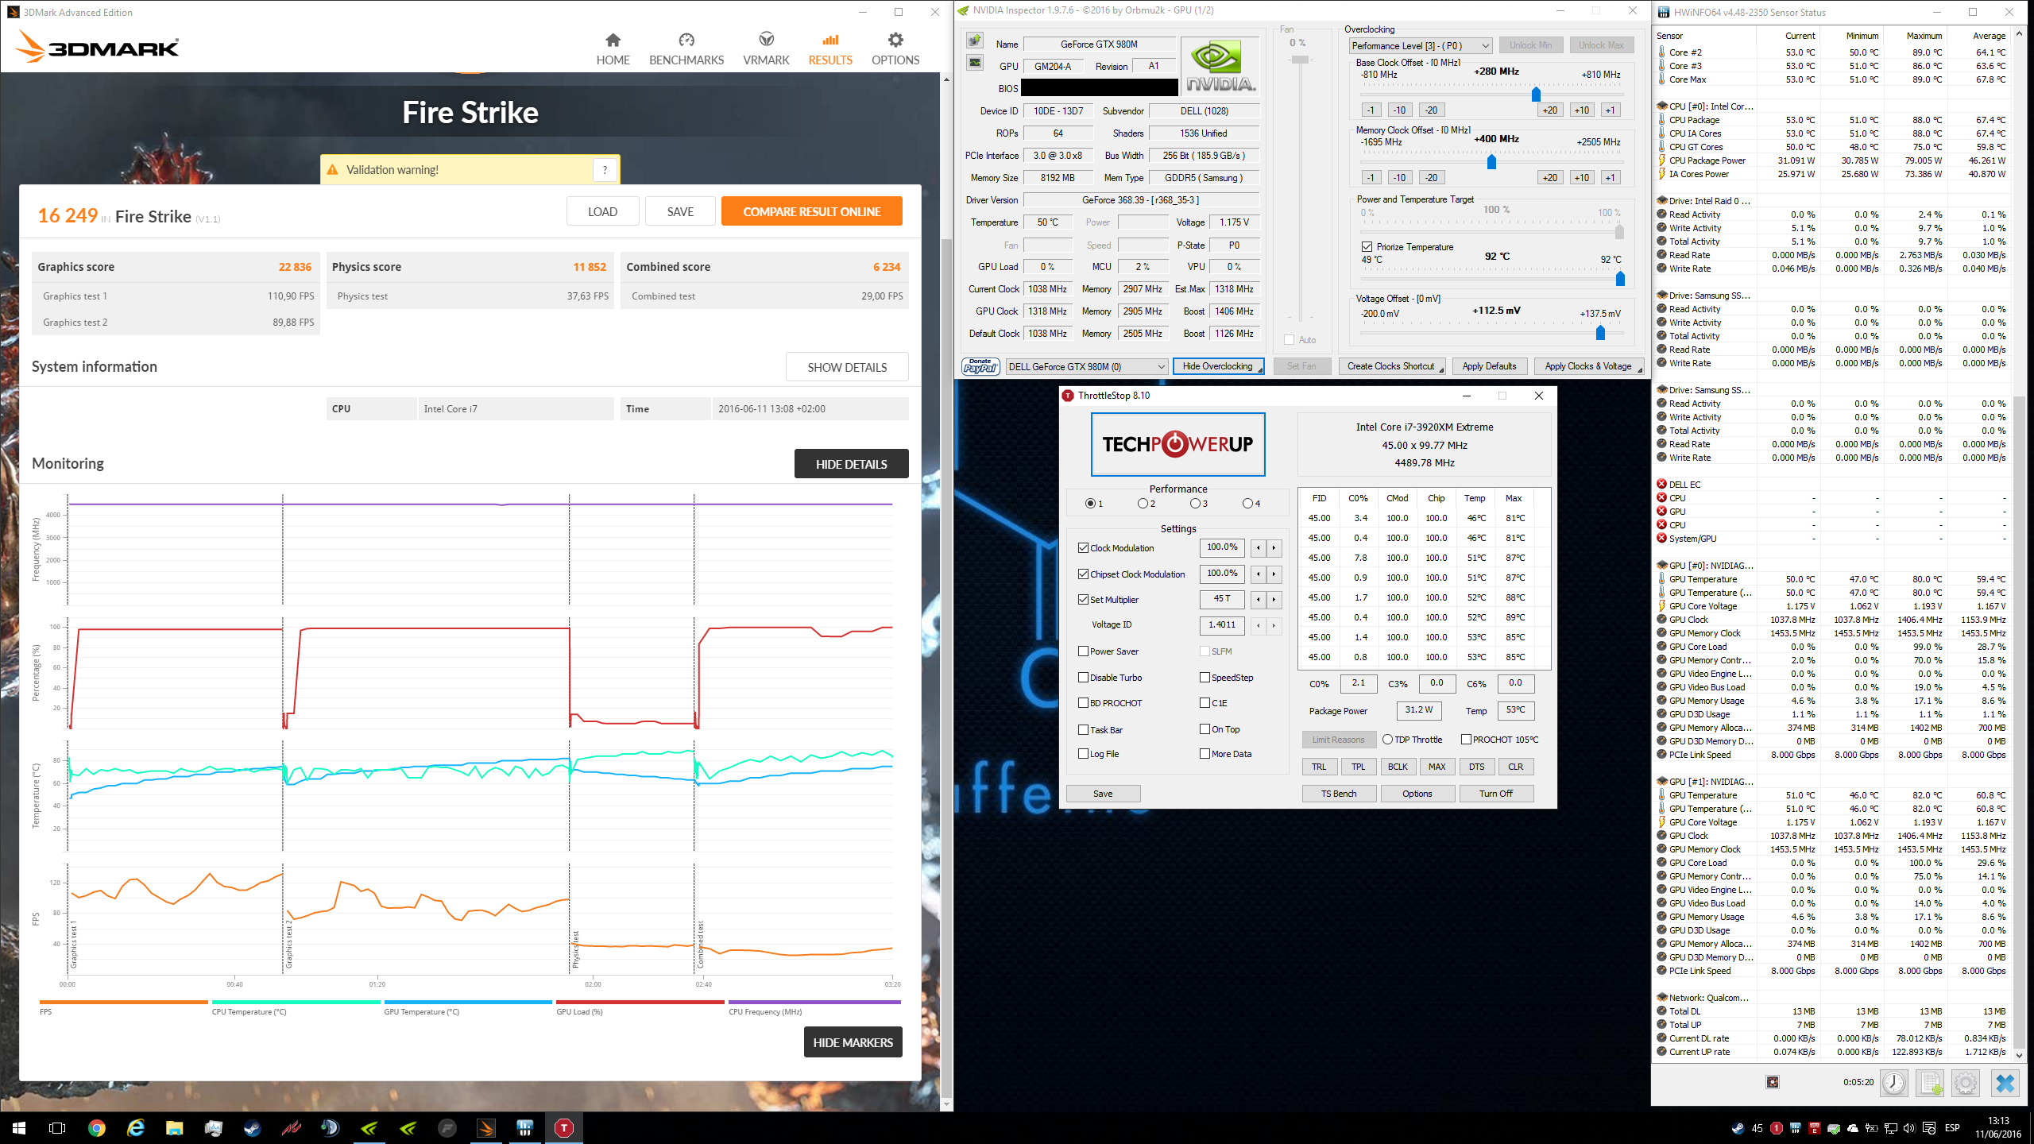
Task: Click Compare Result Online button
Action: [x=811, y=212]
